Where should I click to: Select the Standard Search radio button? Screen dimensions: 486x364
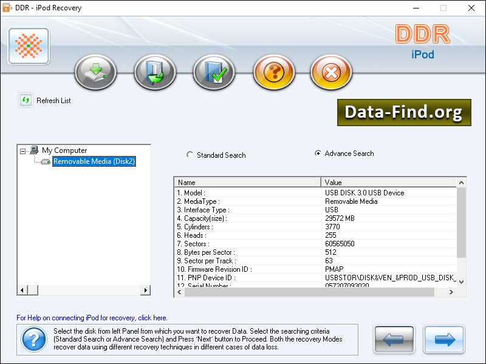click(x=190, y=155)
